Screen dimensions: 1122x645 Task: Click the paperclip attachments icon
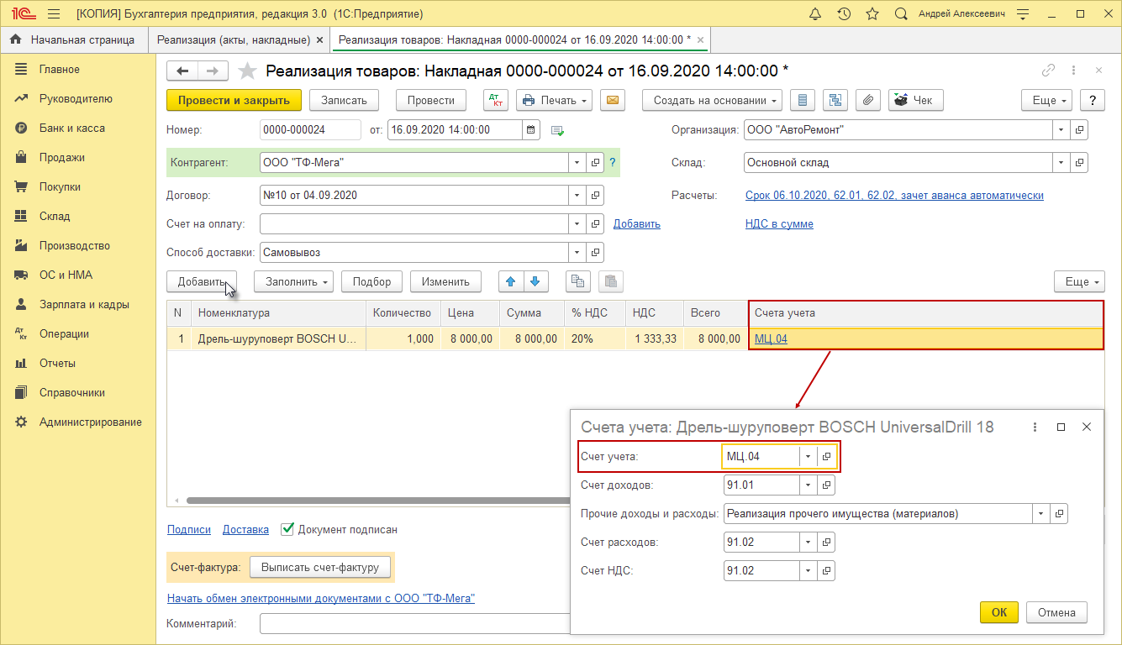point(868,100)
